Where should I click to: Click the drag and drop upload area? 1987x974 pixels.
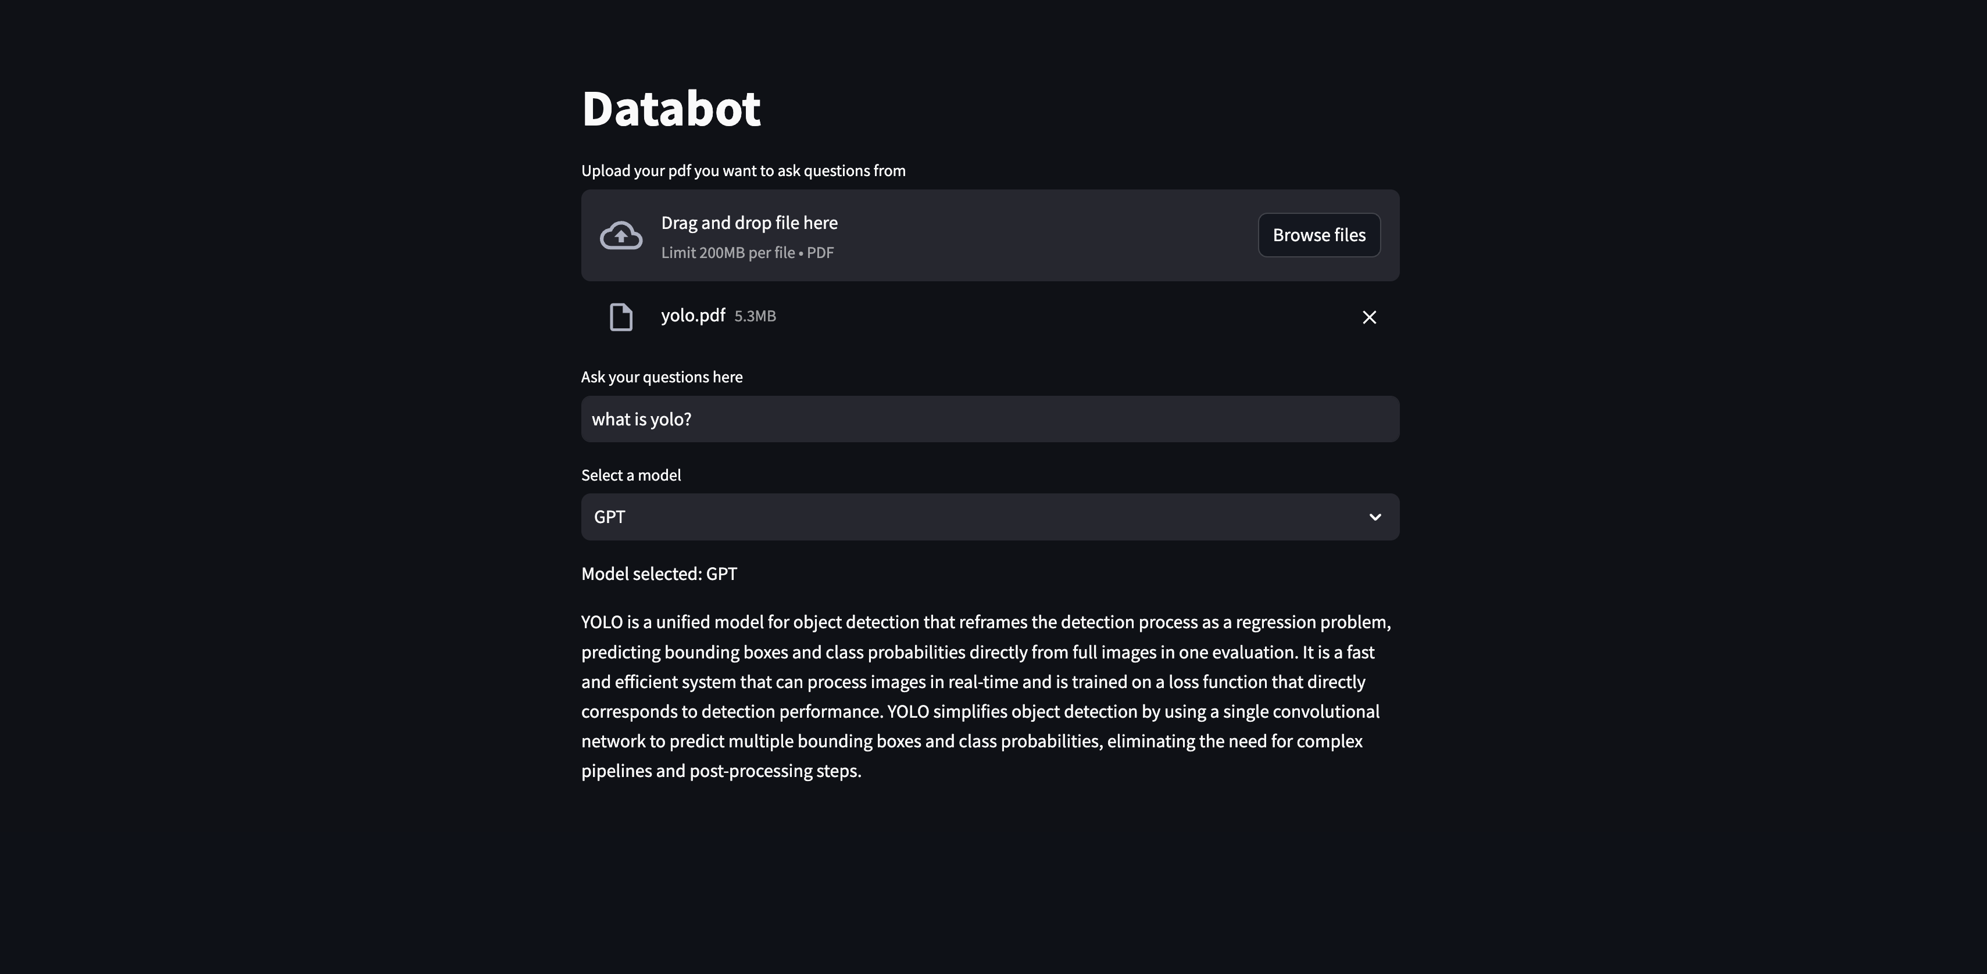[989, 234]
